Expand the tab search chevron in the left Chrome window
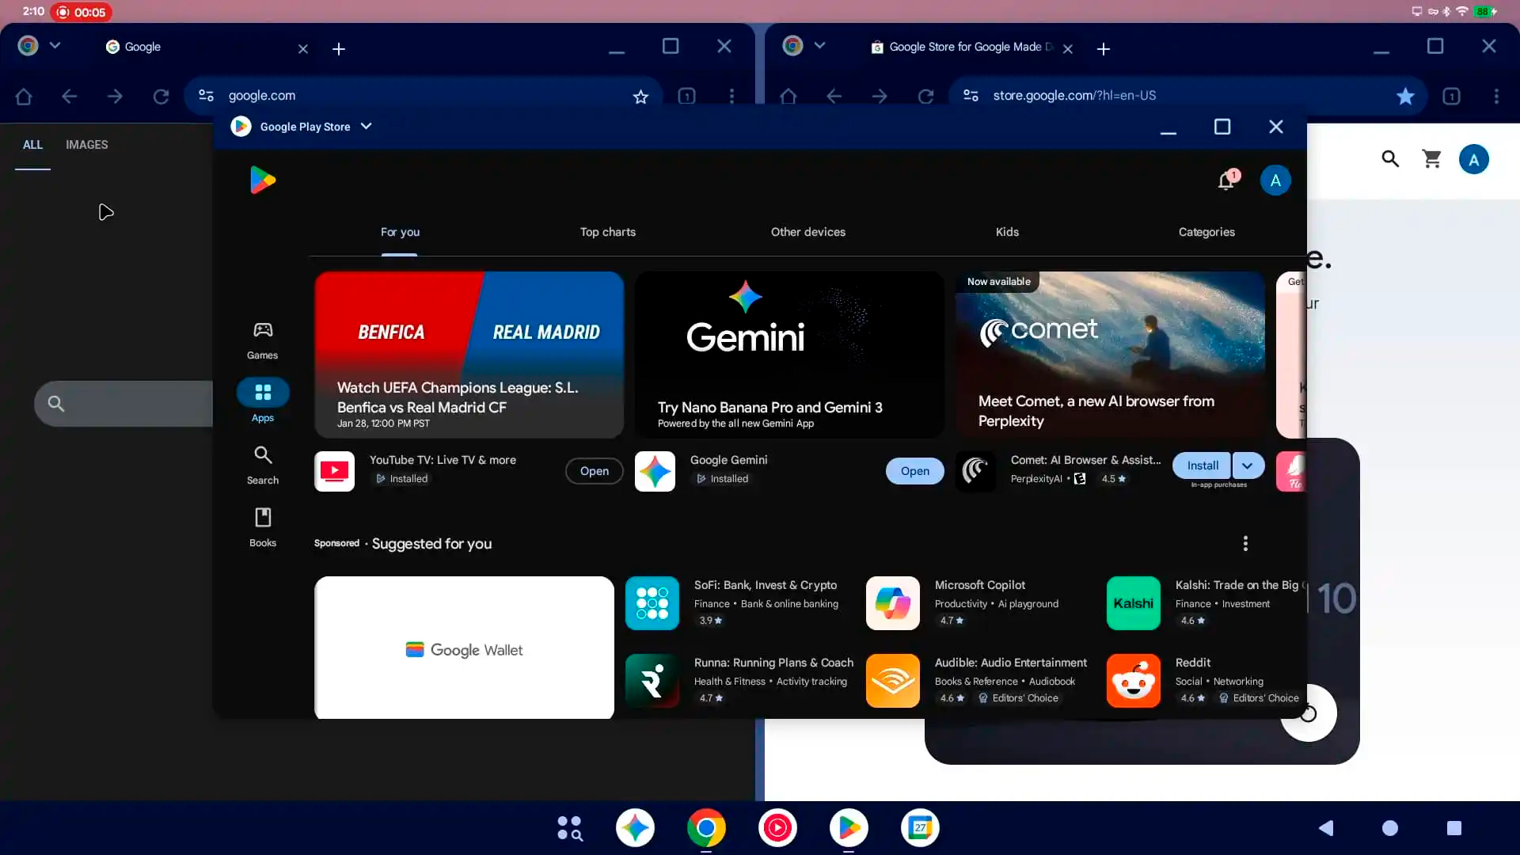The image size is (1520, 855). [55, 45]
